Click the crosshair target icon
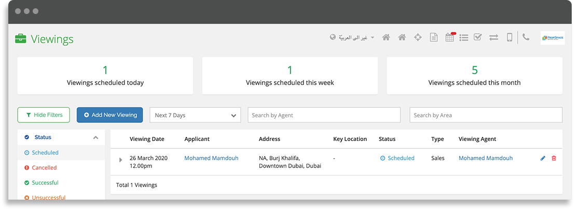The image size is (580, 209). click(x=418, y=37)
